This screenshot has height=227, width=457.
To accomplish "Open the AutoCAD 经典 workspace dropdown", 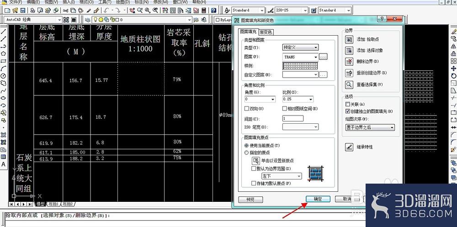I will click(33, 20).
